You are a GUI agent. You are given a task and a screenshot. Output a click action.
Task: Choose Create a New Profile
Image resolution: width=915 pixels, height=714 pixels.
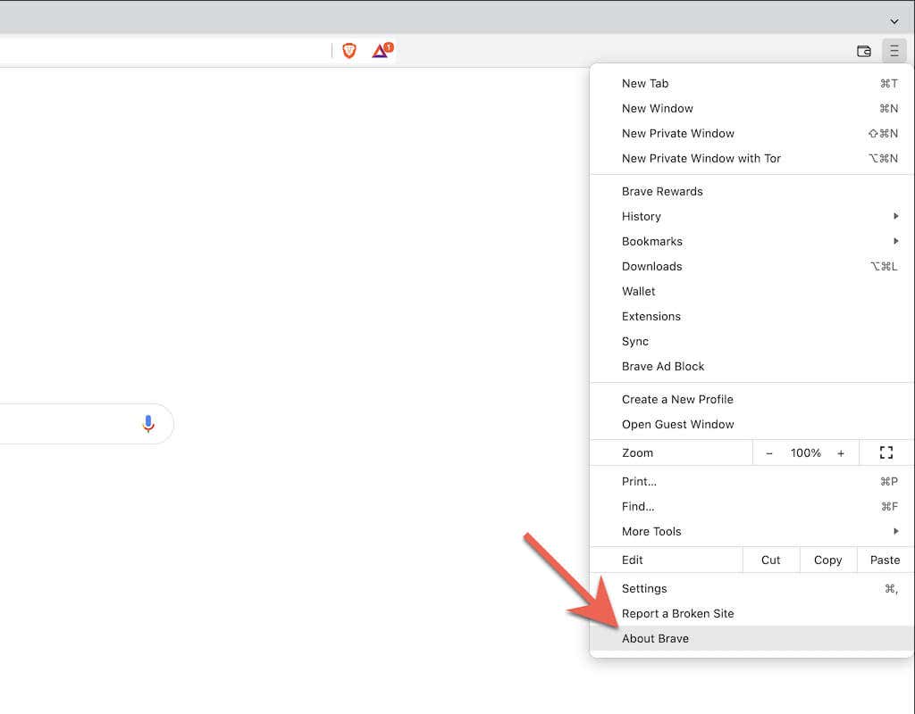[751, 400]
